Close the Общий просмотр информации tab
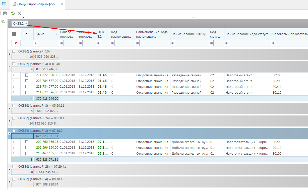The height and width of the screenshot is (189, 308). (x=62, y=4)
